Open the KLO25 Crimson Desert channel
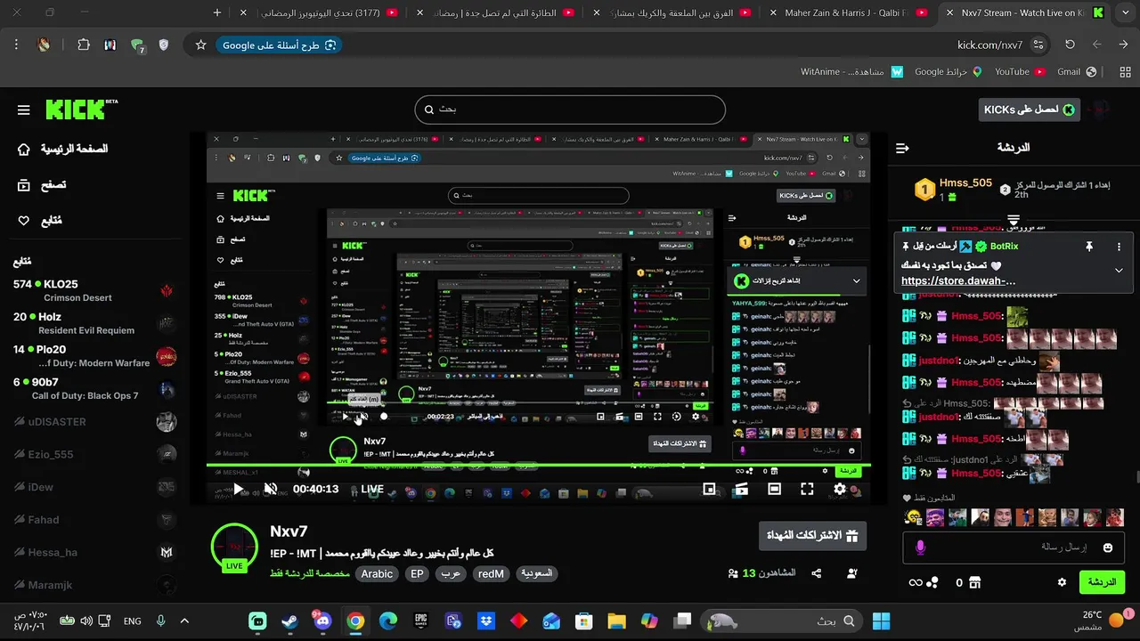Screen dimensions: 1140x641 point(94,290)
